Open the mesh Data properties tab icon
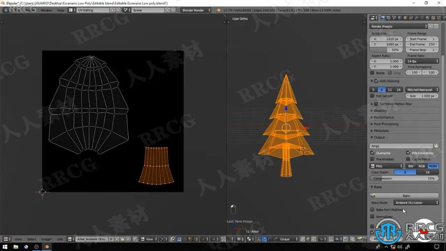 pyautogui.click(x=422, y=18)
